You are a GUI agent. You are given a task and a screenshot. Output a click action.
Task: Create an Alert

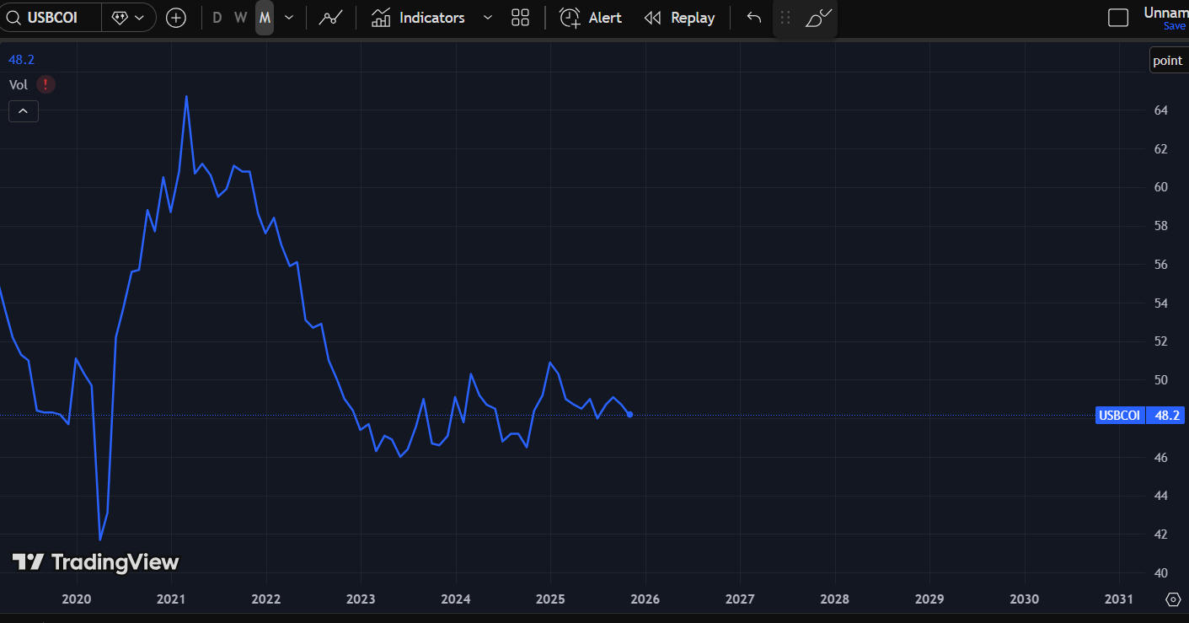pyautogui.click(x=591, y=18)
